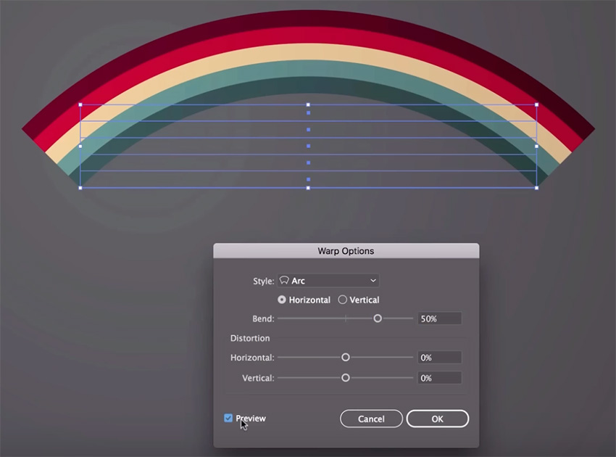This screenshot has width=616, height=457.
Task: Focus the Horizontal distortion 0% field
Action: (x=439, y=358)
